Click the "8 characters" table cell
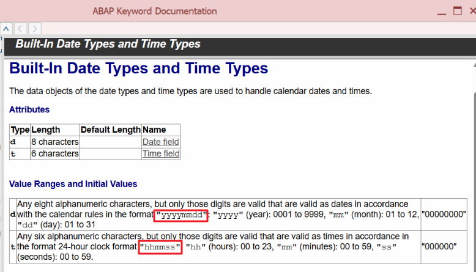This screenshot has width=476, height=272. point(55,142)
